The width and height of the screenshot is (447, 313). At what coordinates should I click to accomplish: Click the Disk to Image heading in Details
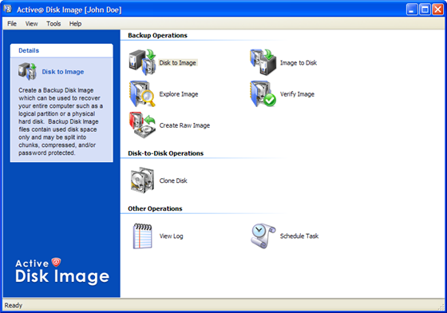tap(63, 72)
